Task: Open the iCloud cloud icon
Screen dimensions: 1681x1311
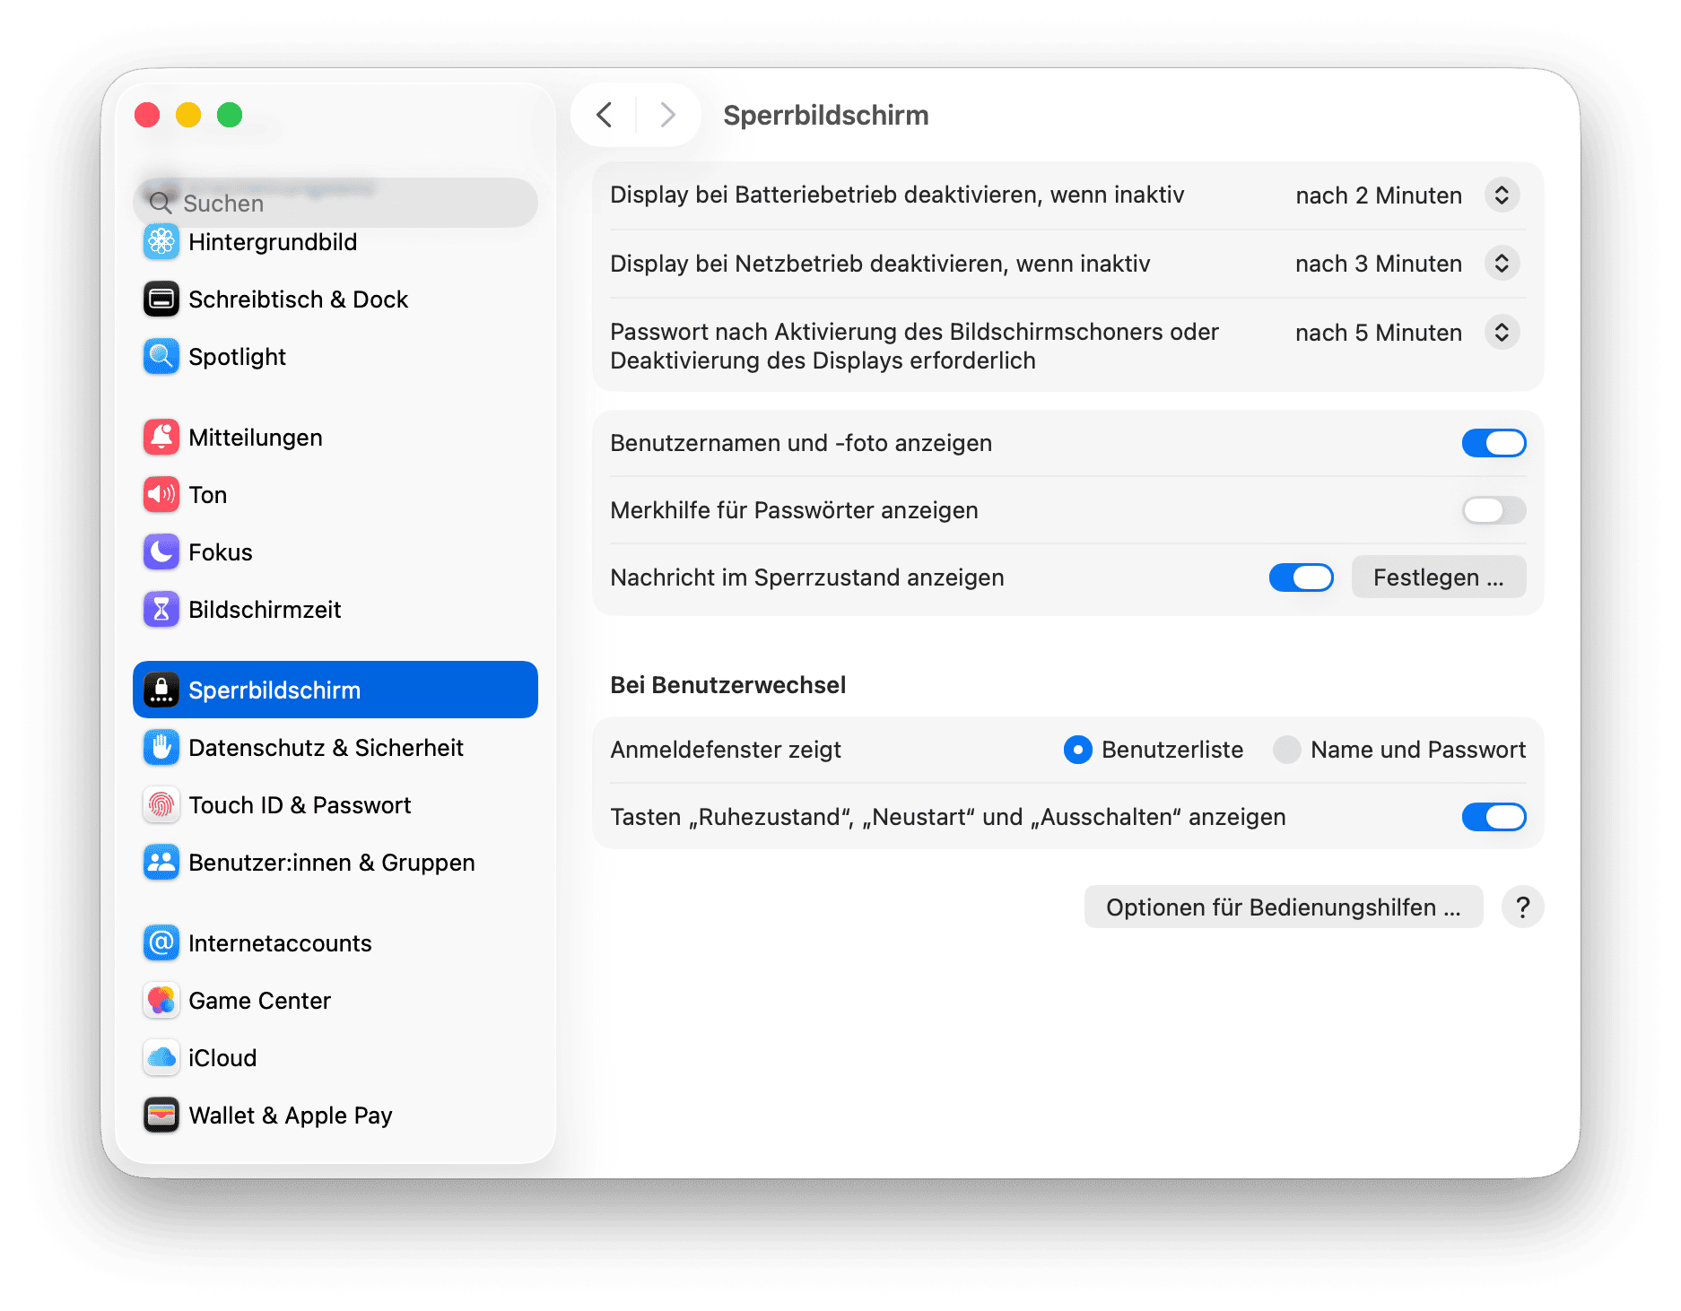Action: pyautogui.click(x=161, y=1058)
